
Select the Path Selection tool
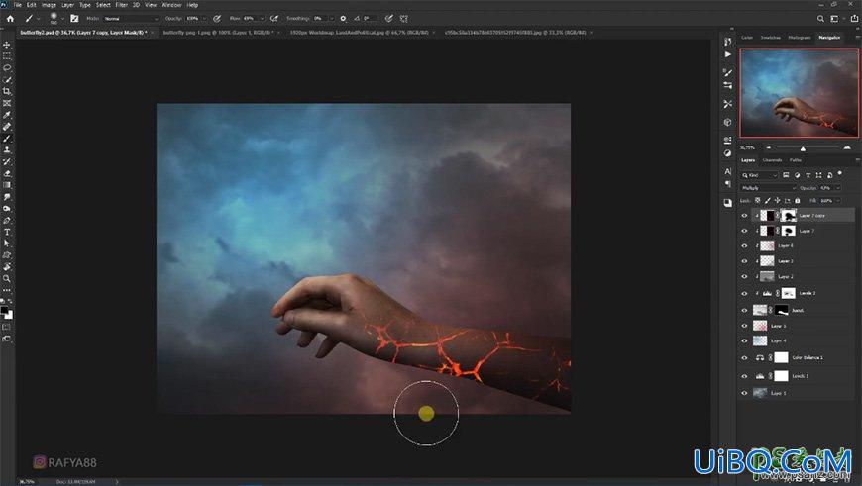coord(7,243)
